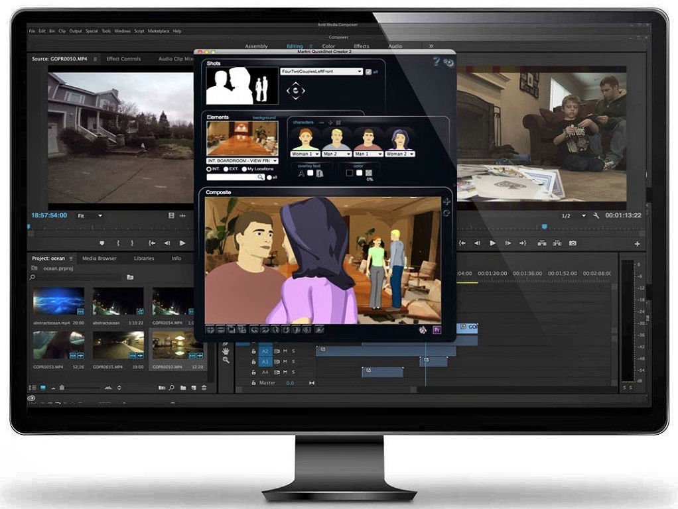The image size is (678, 509).
Task: Switch to the Media Browser tab
Action: tap(100, 258)
